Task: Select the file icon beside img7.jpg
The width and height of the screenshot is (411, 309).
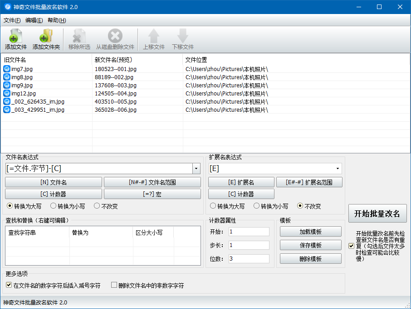Action: coord(7,69)
